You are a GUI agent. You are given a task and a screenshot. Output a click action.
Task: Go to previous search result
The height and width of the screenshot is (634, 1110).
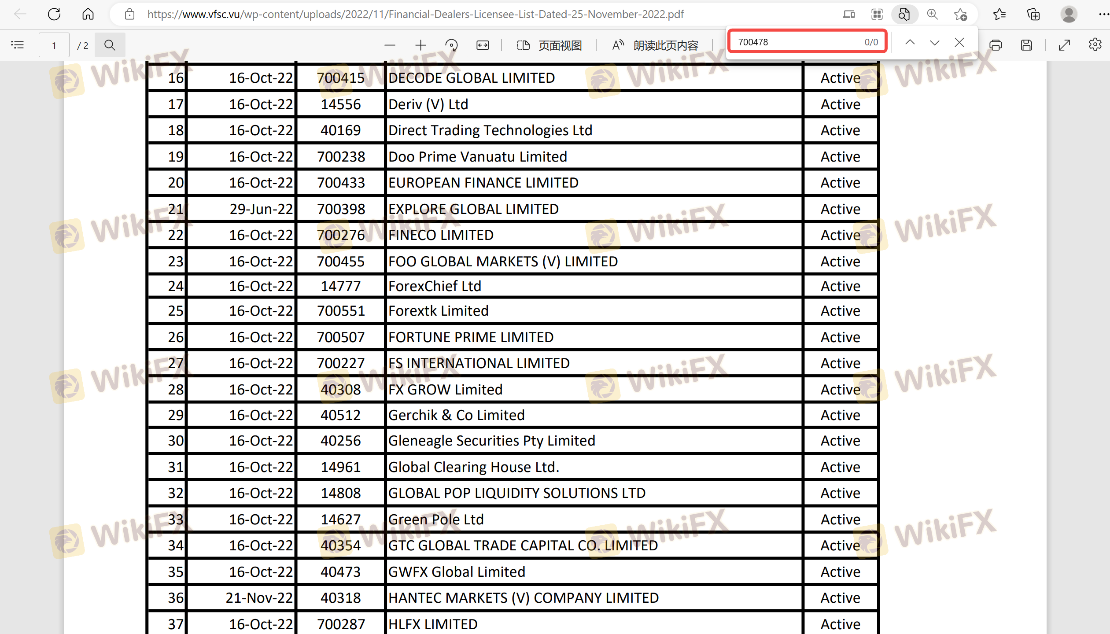tap(910, 42)
